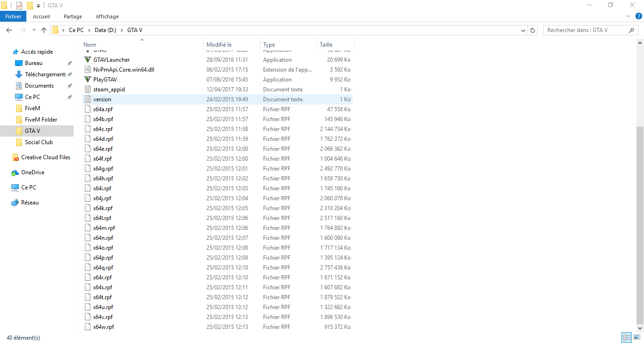Expand chevron after Data (D:) in path

[122, 30]
